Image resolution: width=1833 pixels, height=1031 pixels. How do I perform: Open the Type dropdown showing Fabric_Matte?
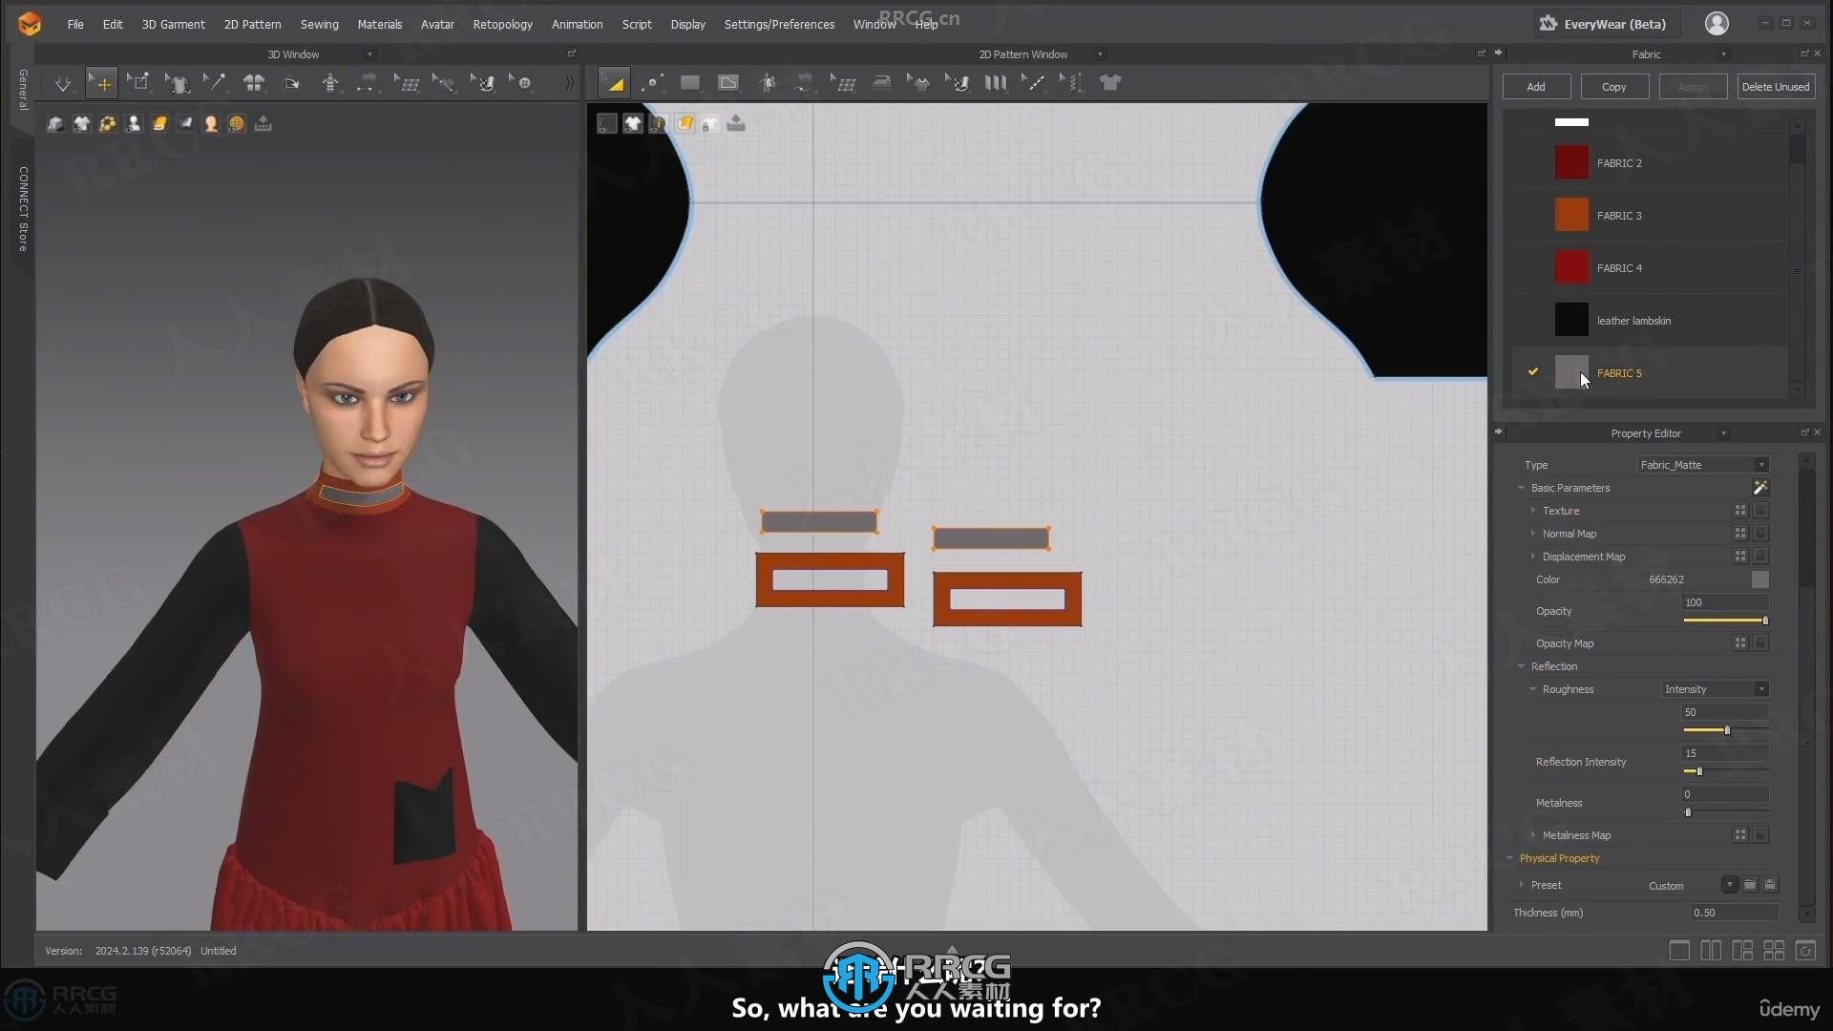(x=1702, y=465)
